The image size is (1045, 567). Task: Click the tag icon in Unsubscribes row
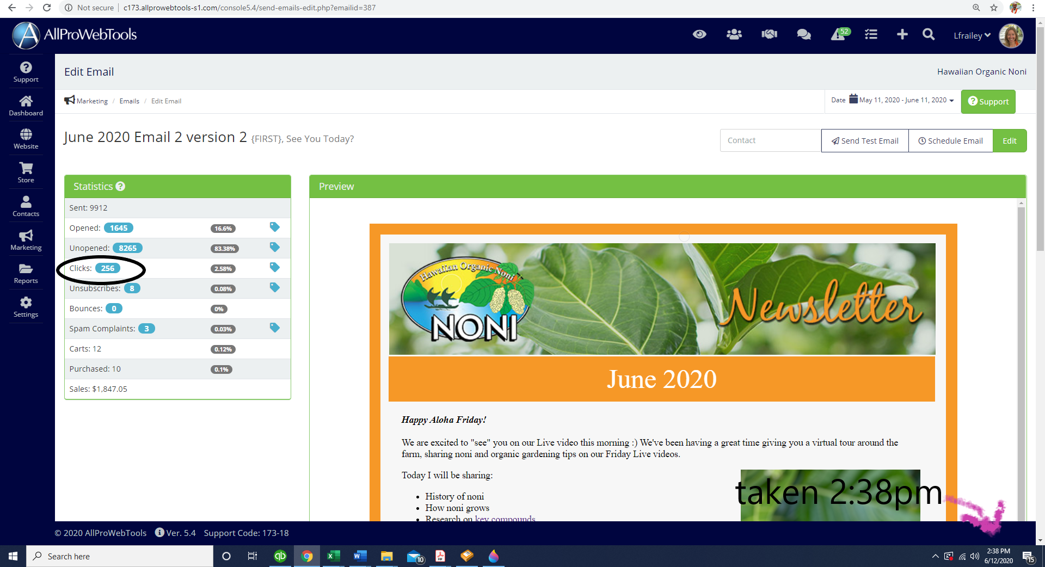tap(275, 287)
